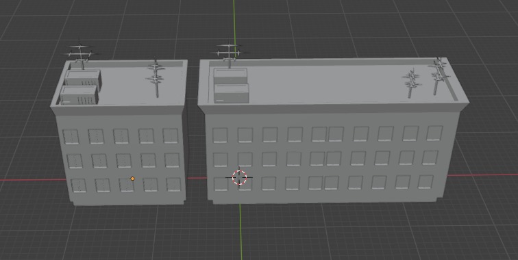Select the rear rooftop box unit on right building
The image size is (518, 260).
pyautogui.click(x=230, y=77)
